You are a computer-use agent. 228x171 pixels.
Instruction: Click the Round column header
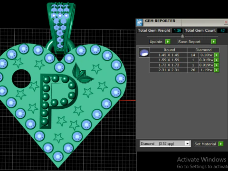[169, 50]
